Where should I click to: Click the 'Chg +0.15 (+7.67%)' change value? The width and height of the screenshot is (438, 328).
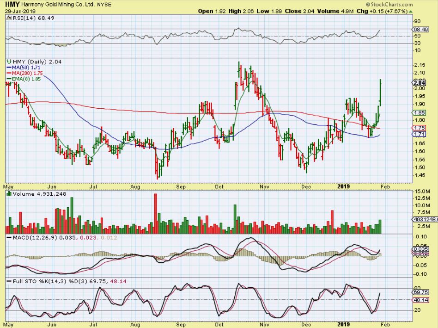point(382,11)
